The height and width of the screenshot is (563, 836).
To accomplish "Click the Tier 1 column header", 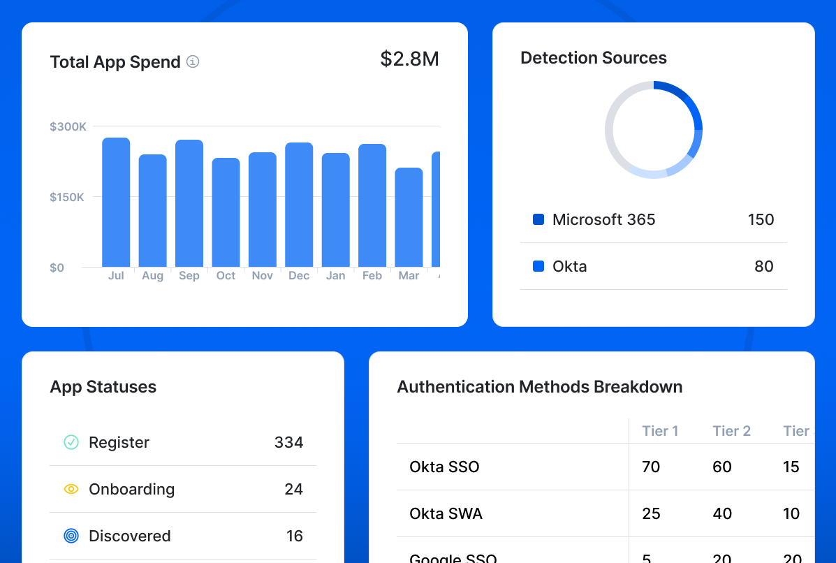I will coord(660,431).
